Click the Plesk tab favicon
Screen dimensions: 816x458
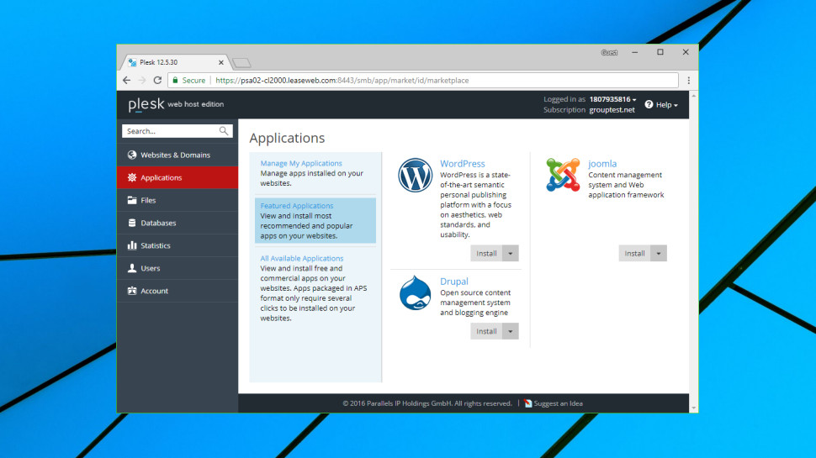pyautogui.click(x=132, y=62)
